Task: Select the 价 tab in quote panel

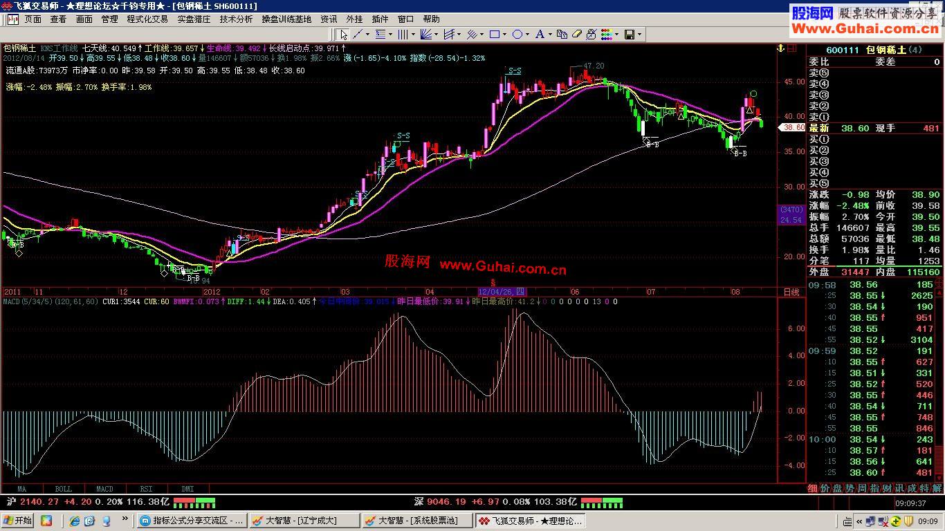Action: coord(825,488)
